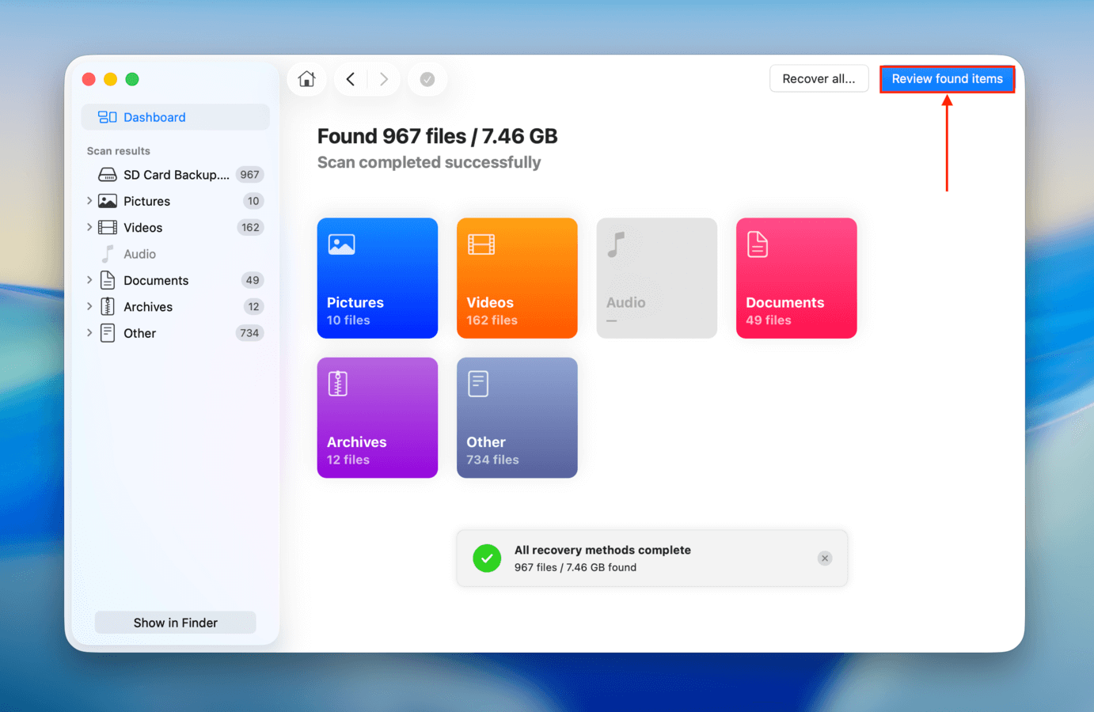Image resolution: width=1094 pixels, height=712 pixels.
Task: Click the Recover all button
Action: pyautogui.click(x=819, y=78)
